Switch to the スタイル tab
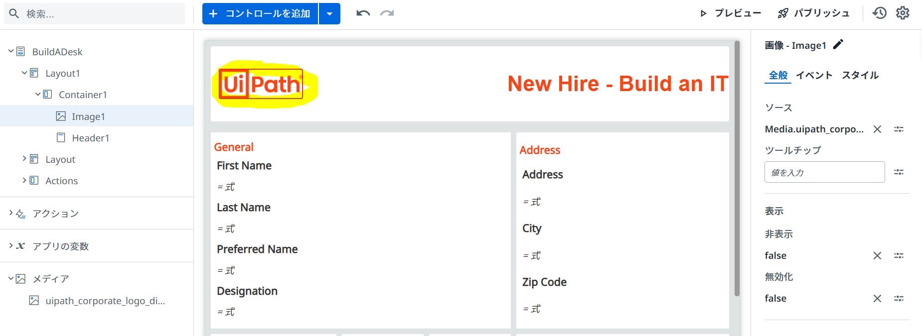This screenshot has height=336, width=922. [x=860, y=75]
